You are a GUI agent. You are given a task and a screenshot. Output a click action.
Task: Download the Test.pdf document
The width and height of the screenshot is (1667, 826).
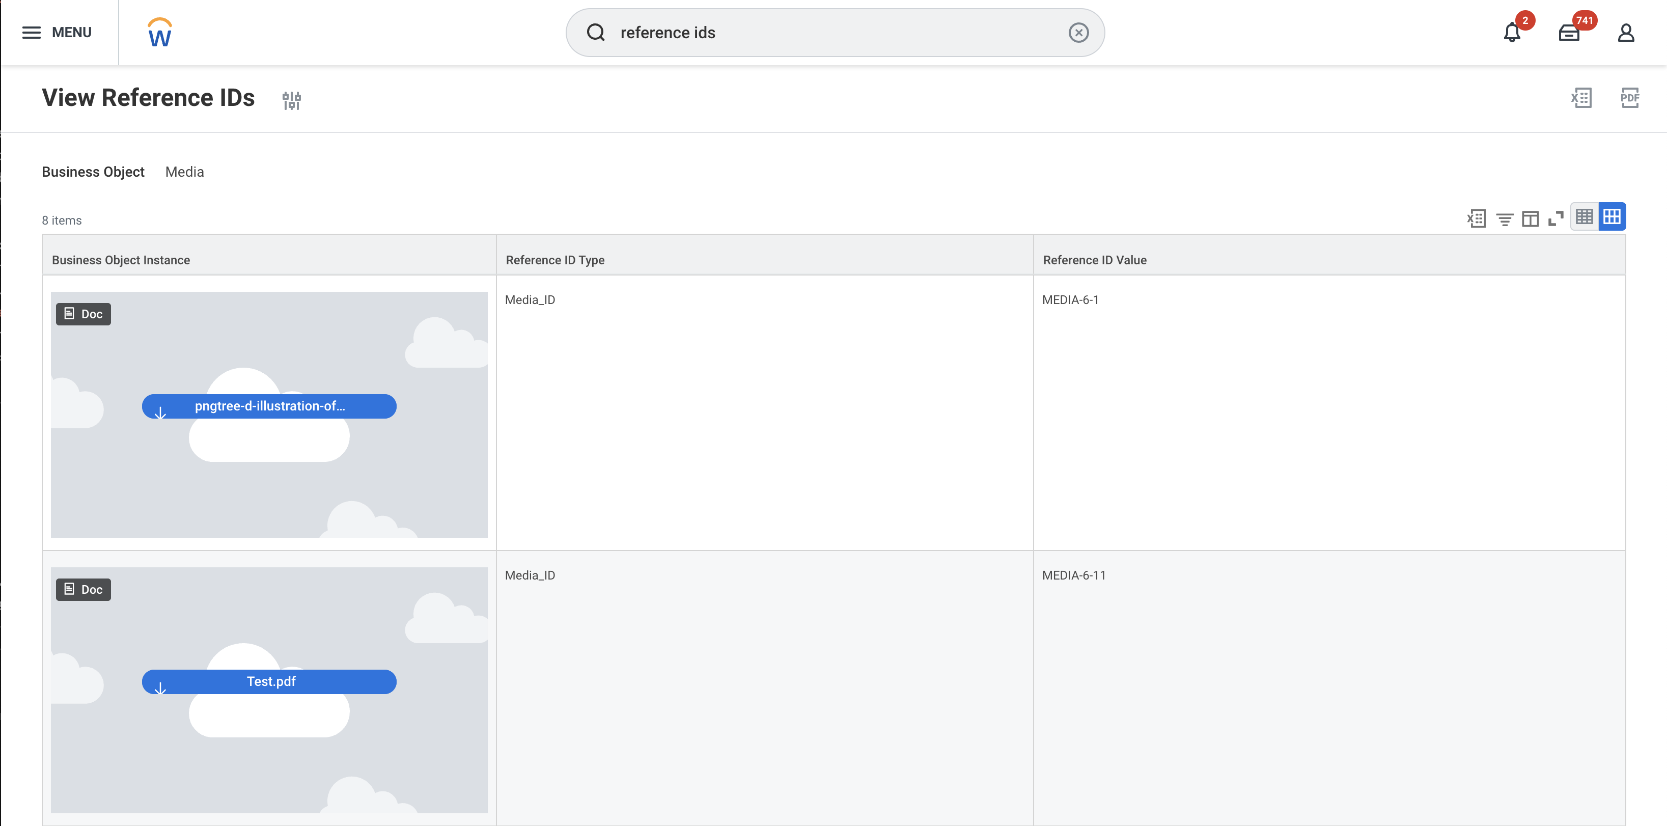(269, 682)
